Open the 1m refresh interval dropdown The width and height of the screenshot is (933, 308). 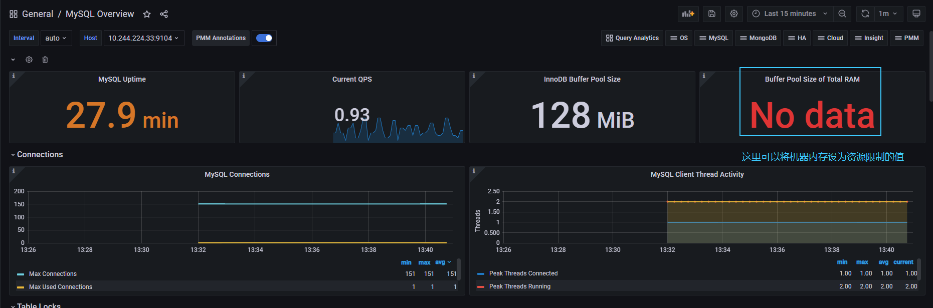889,14
